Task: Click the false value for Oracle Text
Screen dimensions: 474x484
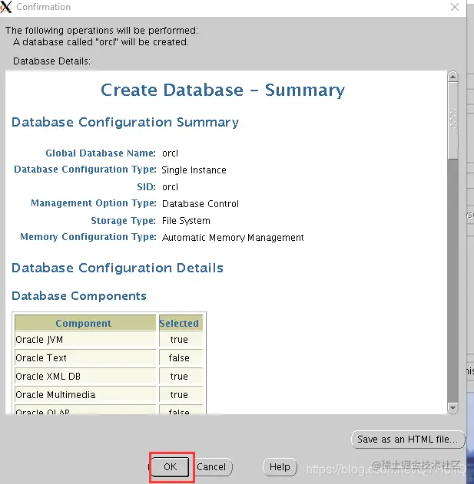Action: 179,358
